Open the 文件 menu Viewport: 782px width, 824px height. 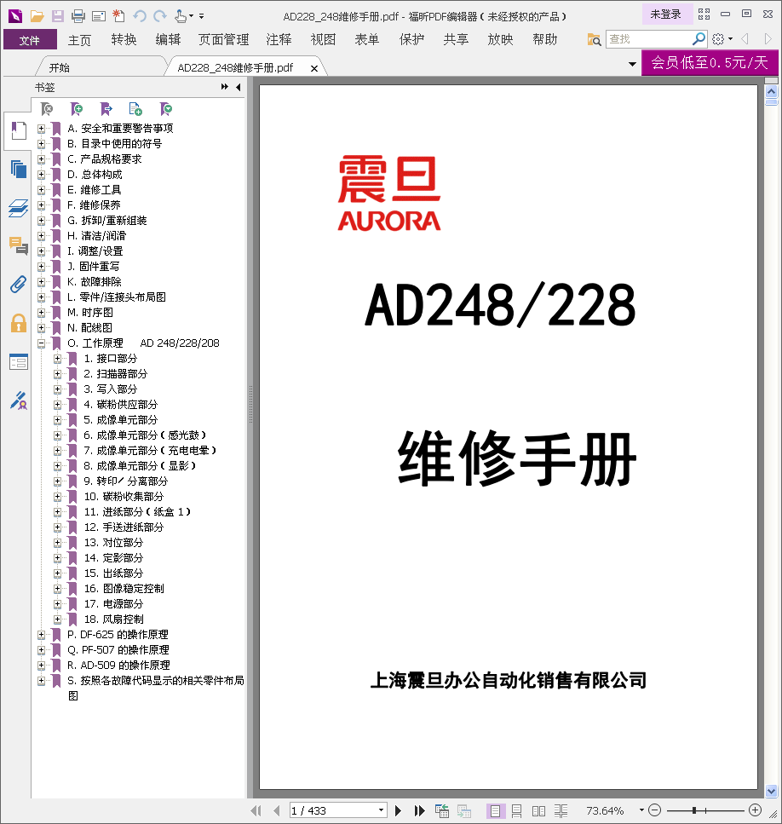tap(30, 39)
